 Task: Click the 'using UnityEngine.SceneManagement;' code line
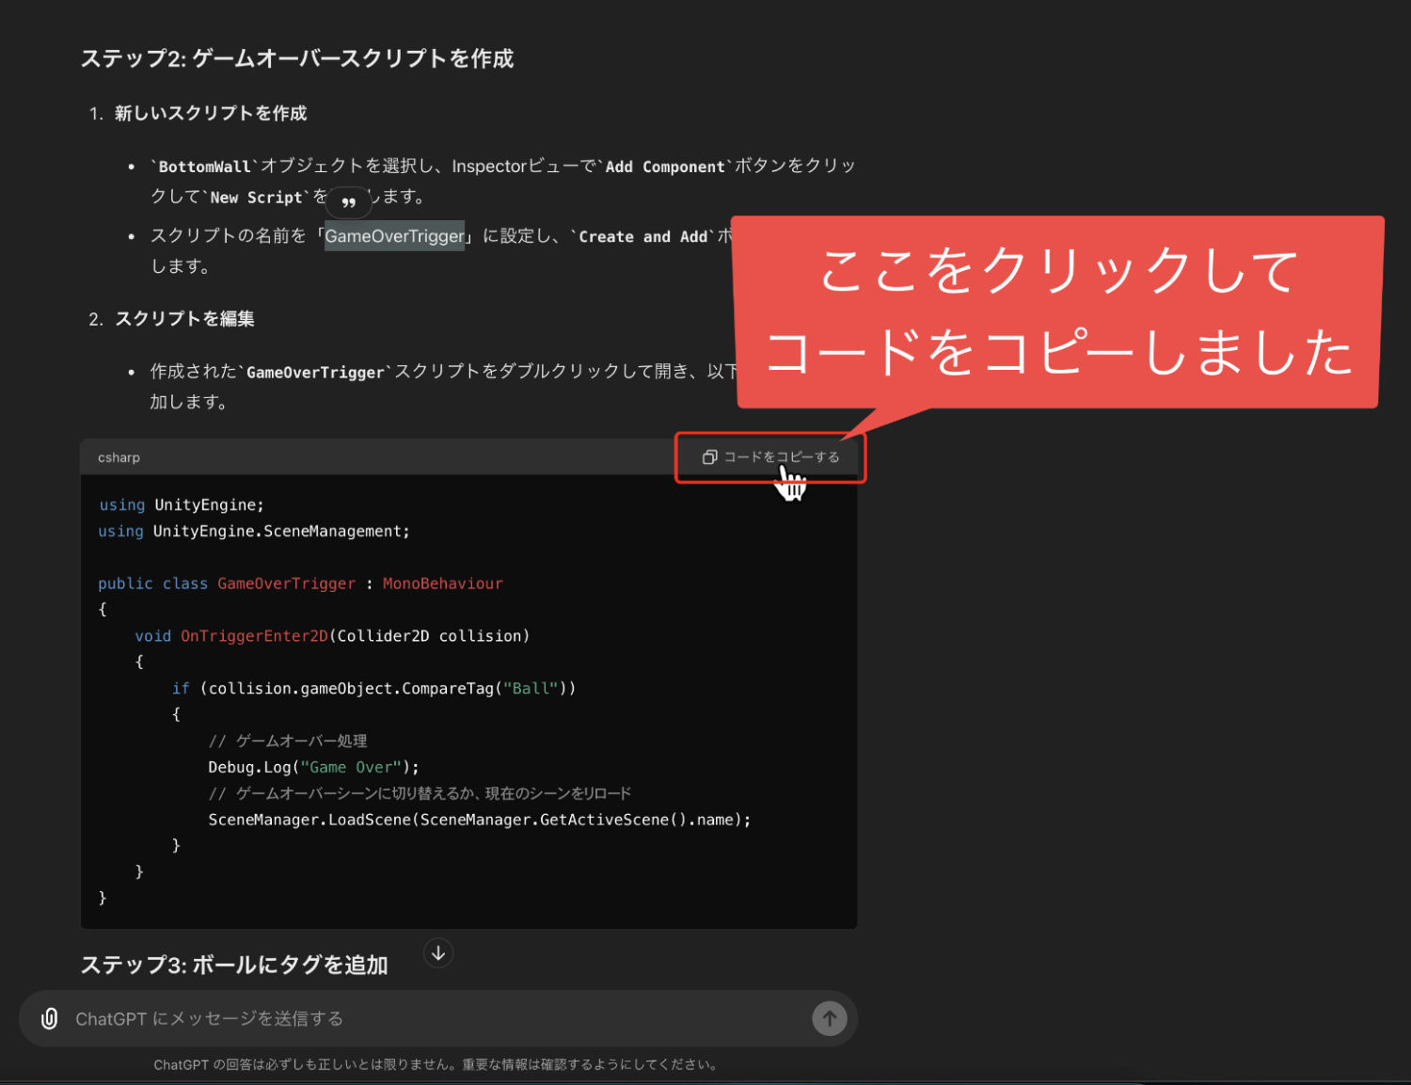[254, 532]
